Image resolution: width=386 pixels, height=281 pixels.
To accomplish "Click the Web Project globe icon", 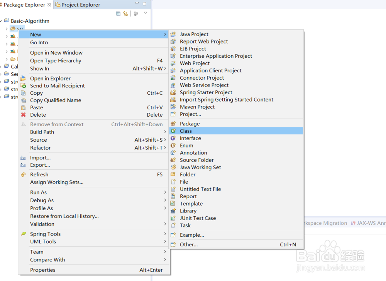I will click(173, 63).
